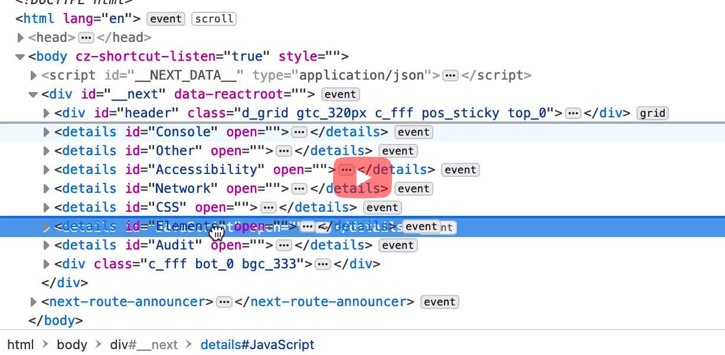Click ellipsis in the head element
725x355 pixels.
click(86, 38)
